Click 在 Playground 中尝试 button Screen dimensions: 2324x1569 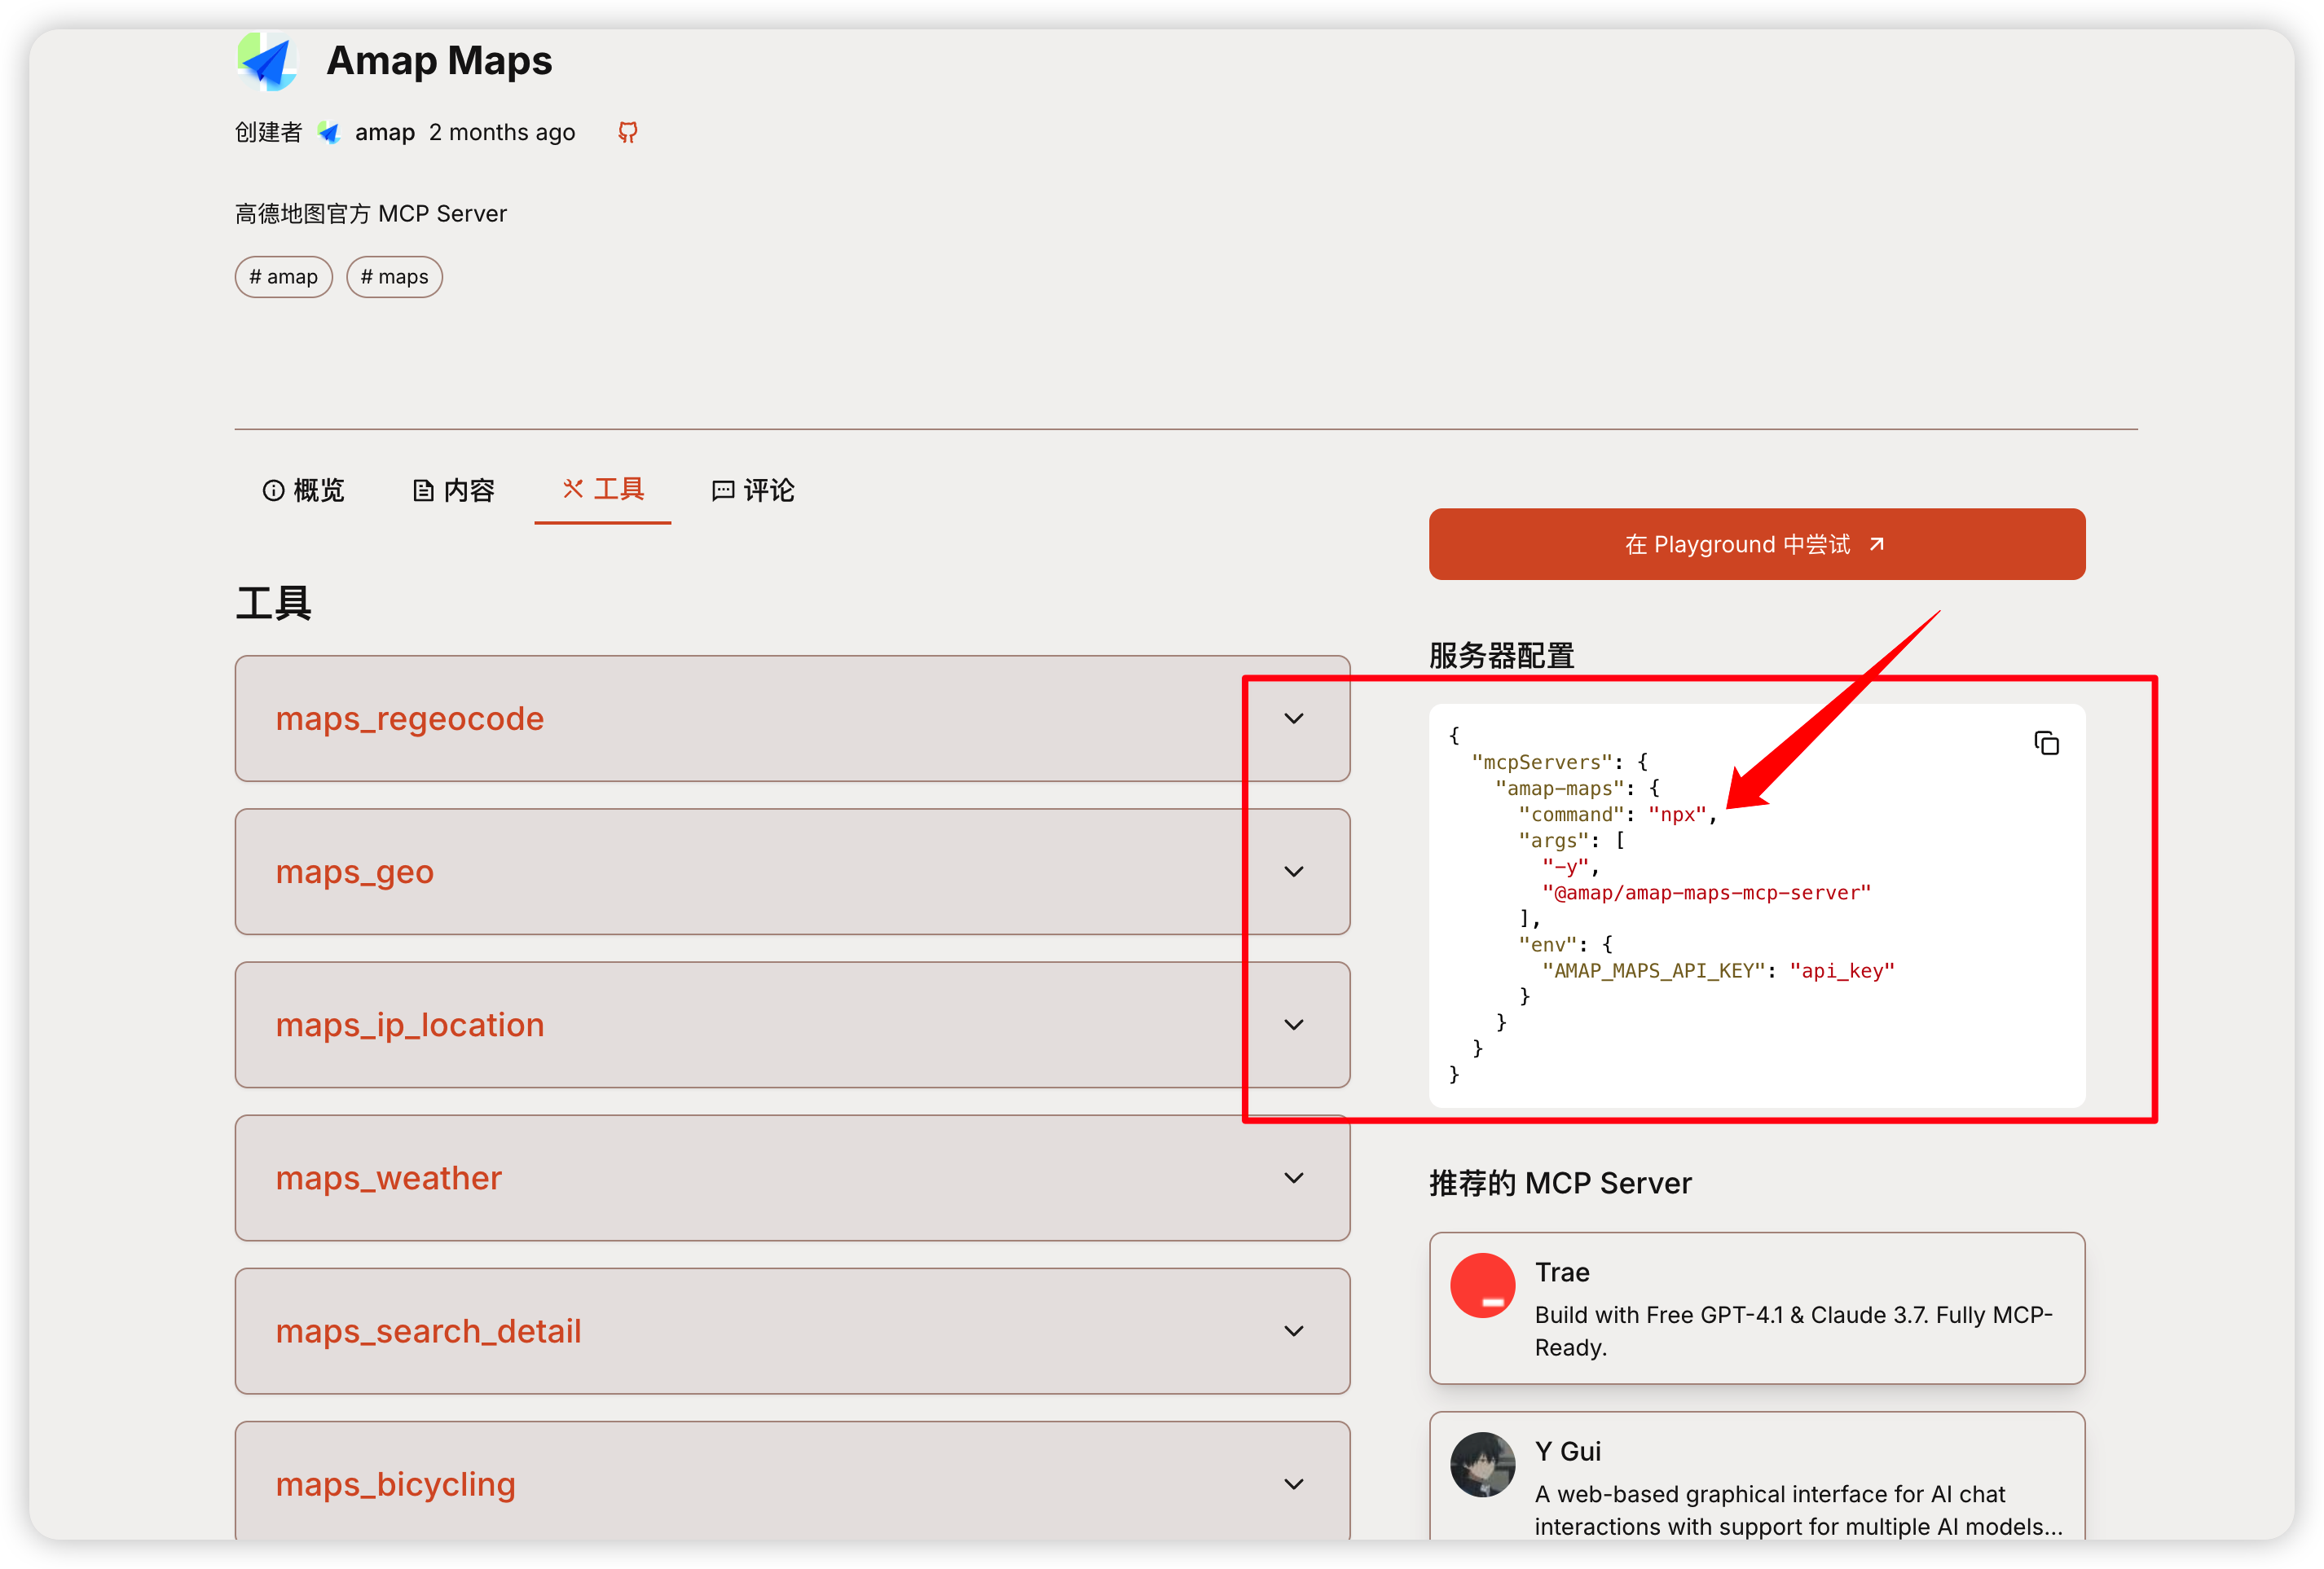click(1756, 544)
